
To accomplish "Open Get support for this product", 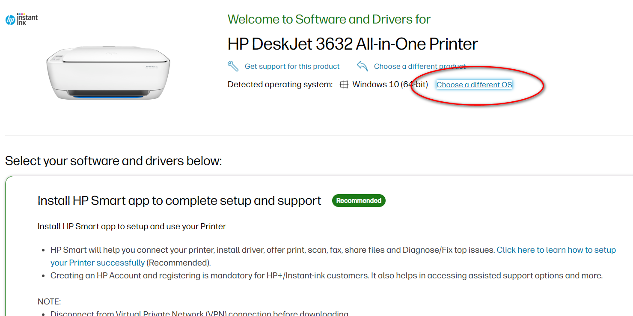I will click(292, 66).
